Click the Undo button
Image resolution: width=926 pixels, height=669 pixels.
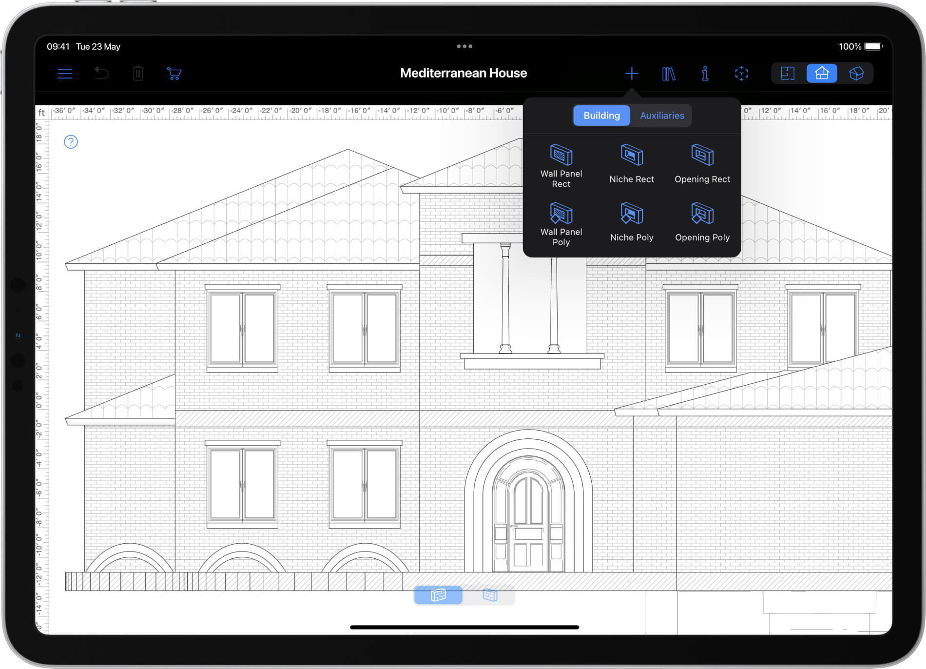(101, 73)
